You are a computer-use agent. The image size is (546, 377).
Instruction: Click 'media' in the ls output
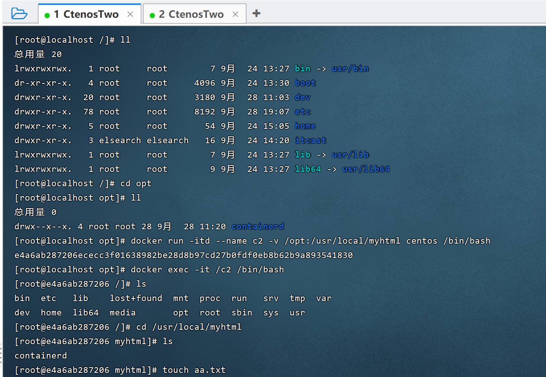(x=123, y=312)
